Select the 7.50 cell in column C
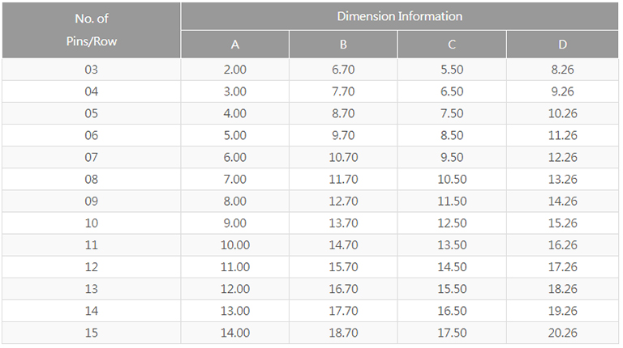 [x=452, y=113]
